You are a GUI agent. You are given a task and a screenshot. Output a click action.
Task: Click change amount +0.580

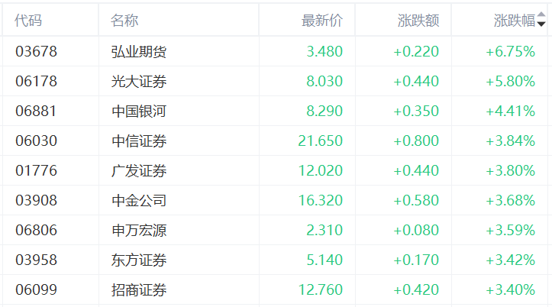pyautogui.click(x=416, y=200)
